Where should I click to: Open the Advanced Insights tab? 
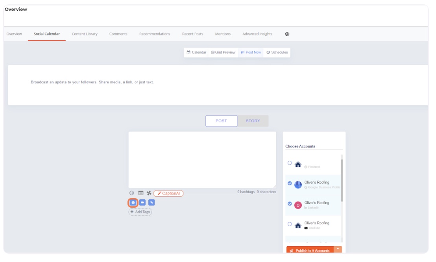coord(257,34)
